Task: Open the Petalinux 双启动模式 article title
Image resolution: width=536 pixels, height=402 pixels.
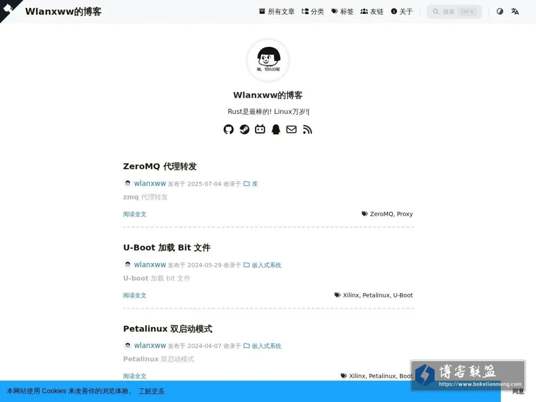Action: [x=167, y=329]
